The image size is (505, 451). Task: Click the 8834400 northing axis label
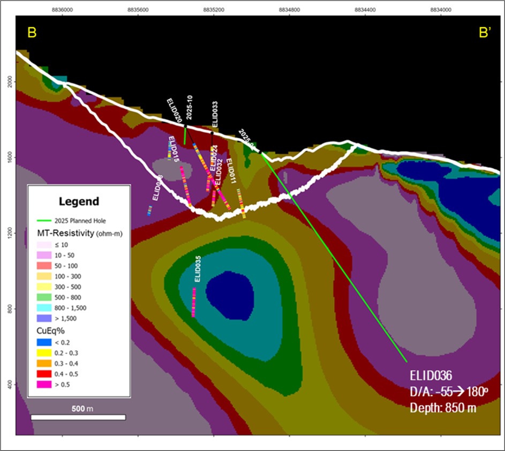tap(365, 10)
